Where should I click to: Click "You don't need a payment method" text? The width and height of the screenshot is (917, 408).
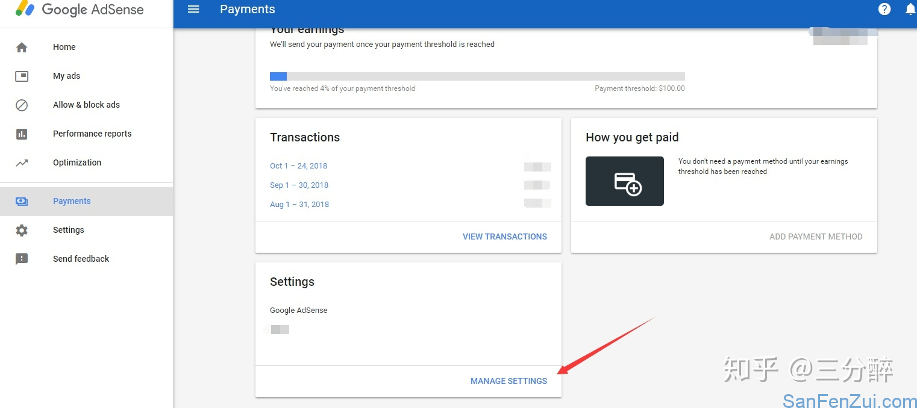pyautogui.click(x=763, y=166)
